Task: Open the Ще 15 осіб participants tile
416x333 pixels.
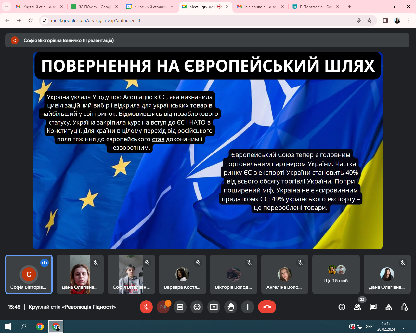Action: coord(336,274)
